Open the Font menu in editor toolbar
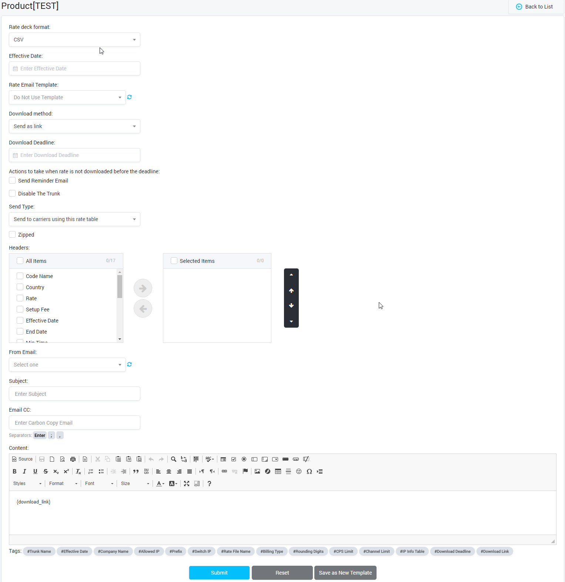565x582 pixels. [x=99, y=484]
